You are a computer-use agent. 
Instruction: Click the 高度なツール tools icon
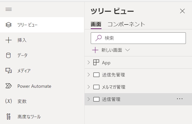point(8,116)
